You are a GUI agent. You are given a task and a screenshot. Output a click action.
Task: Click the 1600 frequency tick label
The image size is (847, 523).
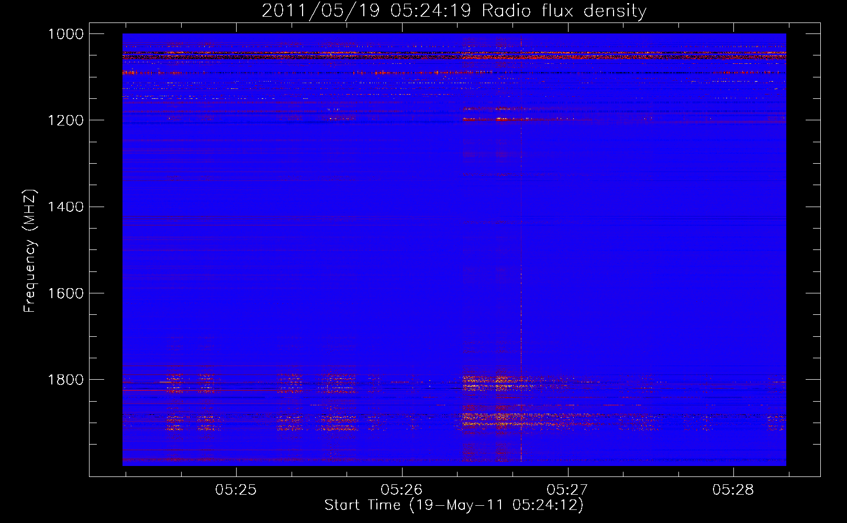[x=66, y=293]
